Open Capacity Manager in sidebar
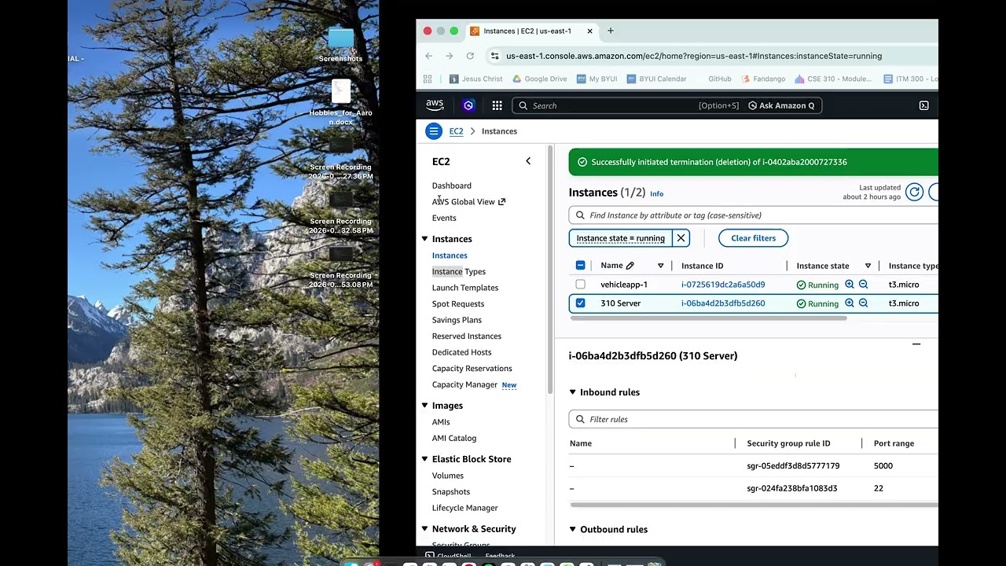 tap(464, 385)
